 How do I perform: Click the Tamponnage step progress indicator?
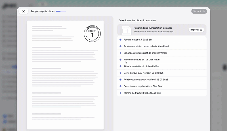[x=61, y=11]
